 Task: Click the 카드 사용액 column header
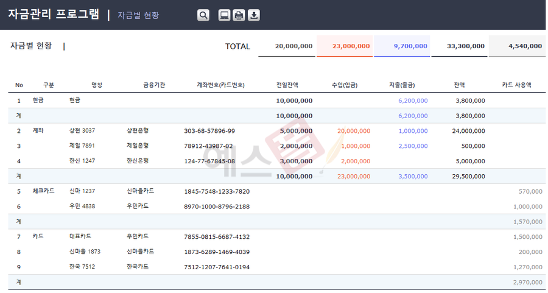(516, 85)
